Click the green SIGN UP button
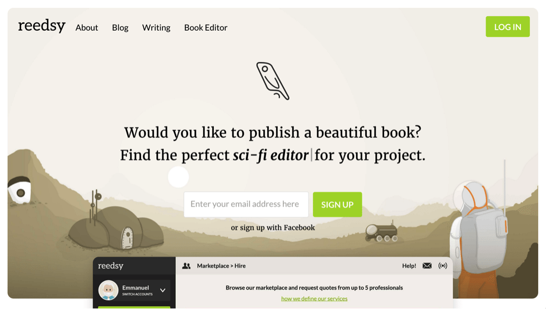 [338, 205]
